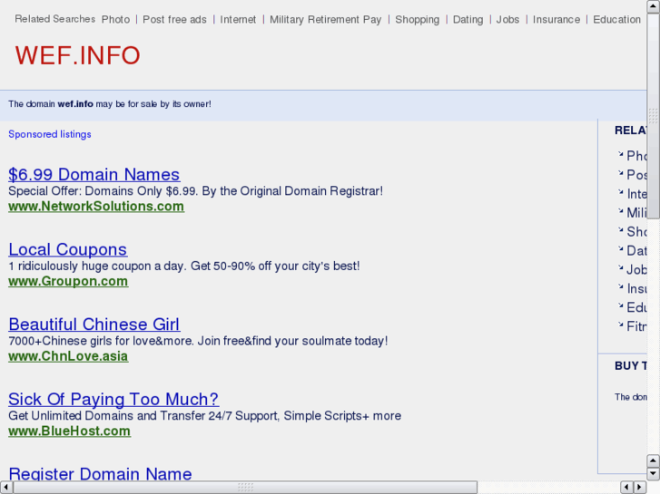Click the WEF.INFO site title
Viewport: 660px width, 494px height.
click(77, 55)
